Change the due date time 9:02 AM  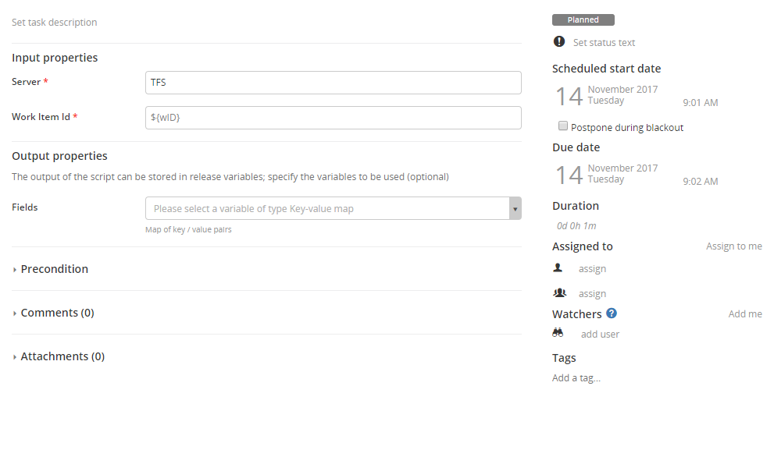point(700,182)
